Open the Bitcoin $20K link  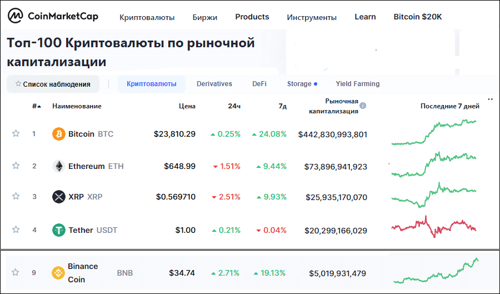point(418,17)
